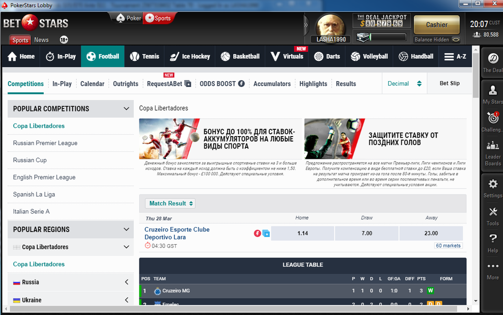Open ODDS BOOST tab

coord(222,84)
